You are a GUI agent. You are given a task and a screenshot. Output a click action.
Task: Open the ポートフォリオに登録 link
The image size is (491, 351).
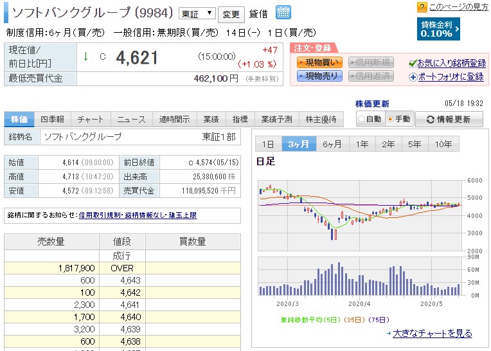(451, 76)
